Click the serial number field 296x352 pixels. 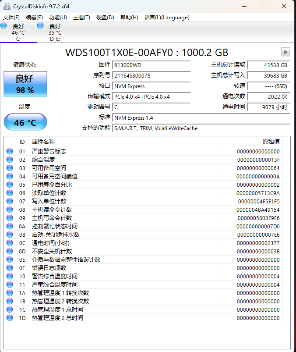[x=151, y=75]
